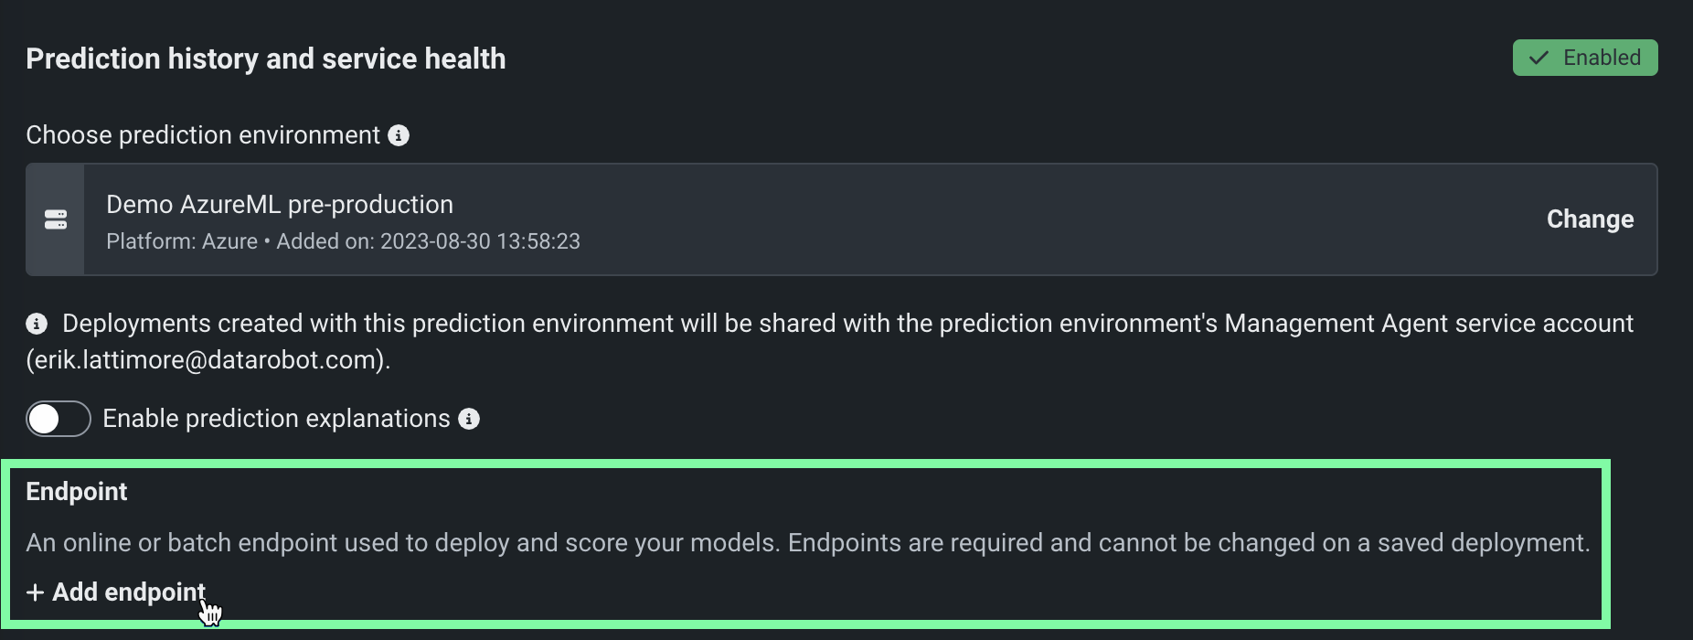Click Change to switch prediction environment

(x=1590, y=219)
